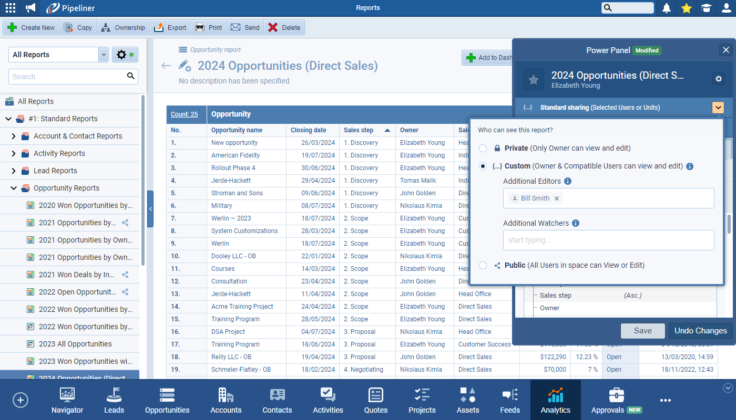
Task: Expand the Activity Reports folder
Action: click(x=14, y=153)
